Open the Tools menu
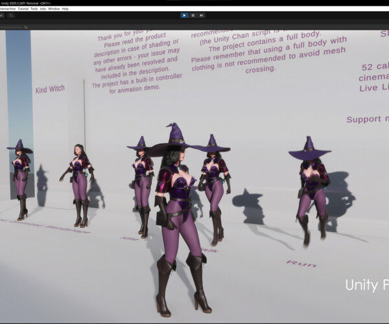The width and height of the screenshot is (389, 324). [34, 8]
